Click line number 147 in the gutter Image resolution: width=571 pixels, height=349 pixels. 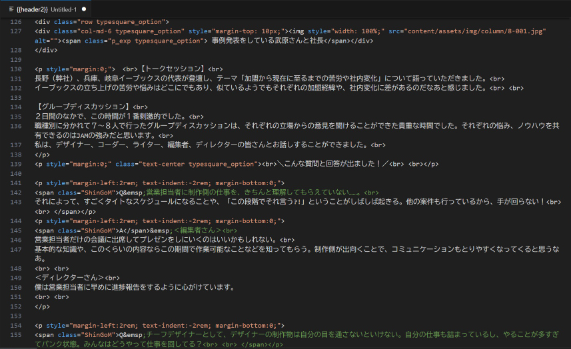pyautogui.click(x=16, y=248)
